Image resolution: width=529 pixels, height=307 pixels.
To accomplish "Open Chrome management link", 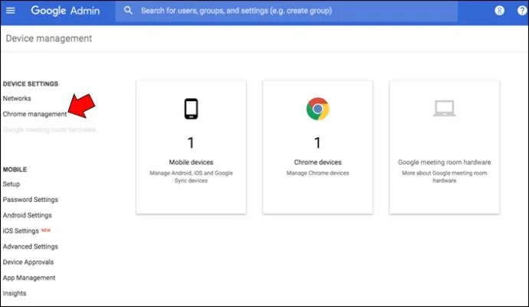I will (x=34, y=114).
